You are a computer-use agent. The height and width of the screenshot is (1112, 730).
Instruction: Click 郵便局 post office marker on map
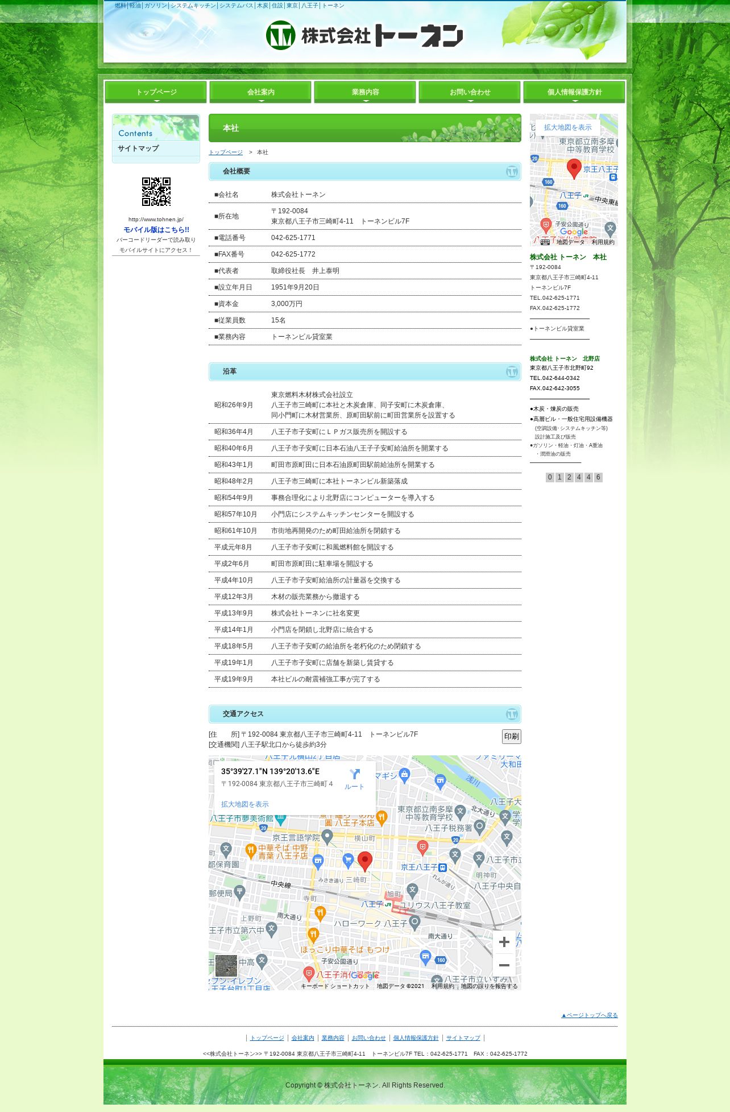point(239,893)
